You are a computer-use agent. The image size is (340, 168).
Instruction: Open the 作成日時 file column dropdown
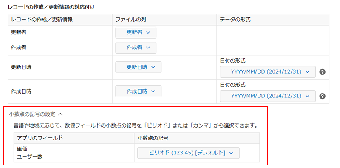pos(139,91)
